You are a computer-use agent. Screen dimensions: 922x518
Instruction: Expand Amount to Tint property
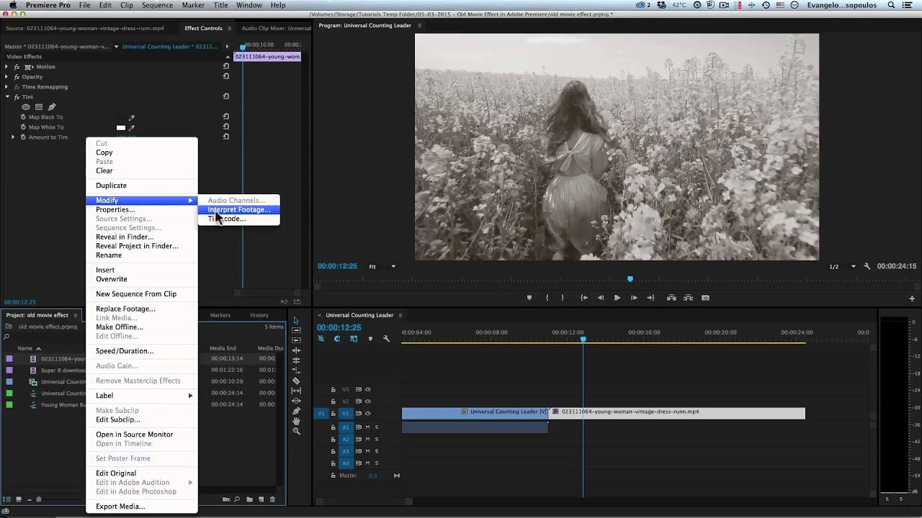click(13, 137)
